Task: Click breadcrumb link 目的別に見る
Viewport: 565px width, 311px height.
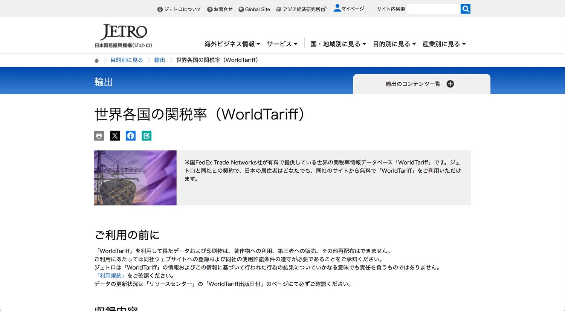Action: tap(127, 60)
